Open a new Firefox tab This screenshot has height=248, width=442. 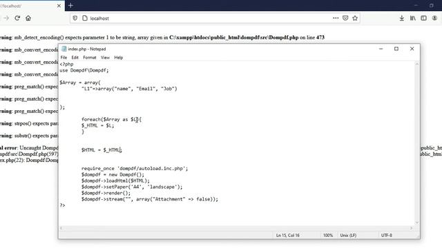[70, 6]
